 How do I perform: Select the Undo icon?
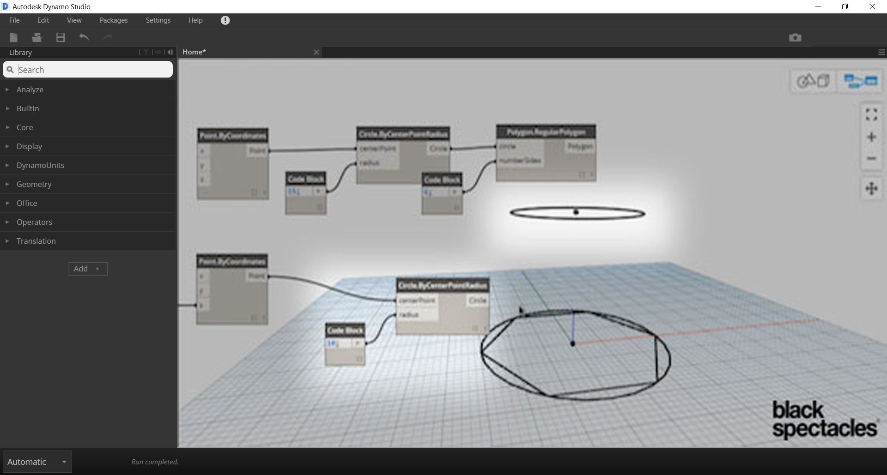[84, 37]
